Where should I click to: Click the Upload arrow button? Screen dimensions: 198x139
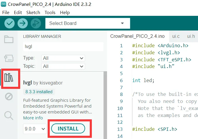(23, 23)
